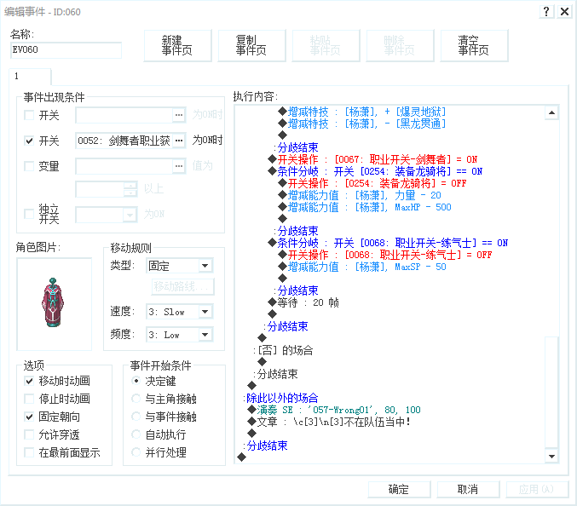Click the scroll down arrow of command list
577x506 pixels.
point(551,457)
